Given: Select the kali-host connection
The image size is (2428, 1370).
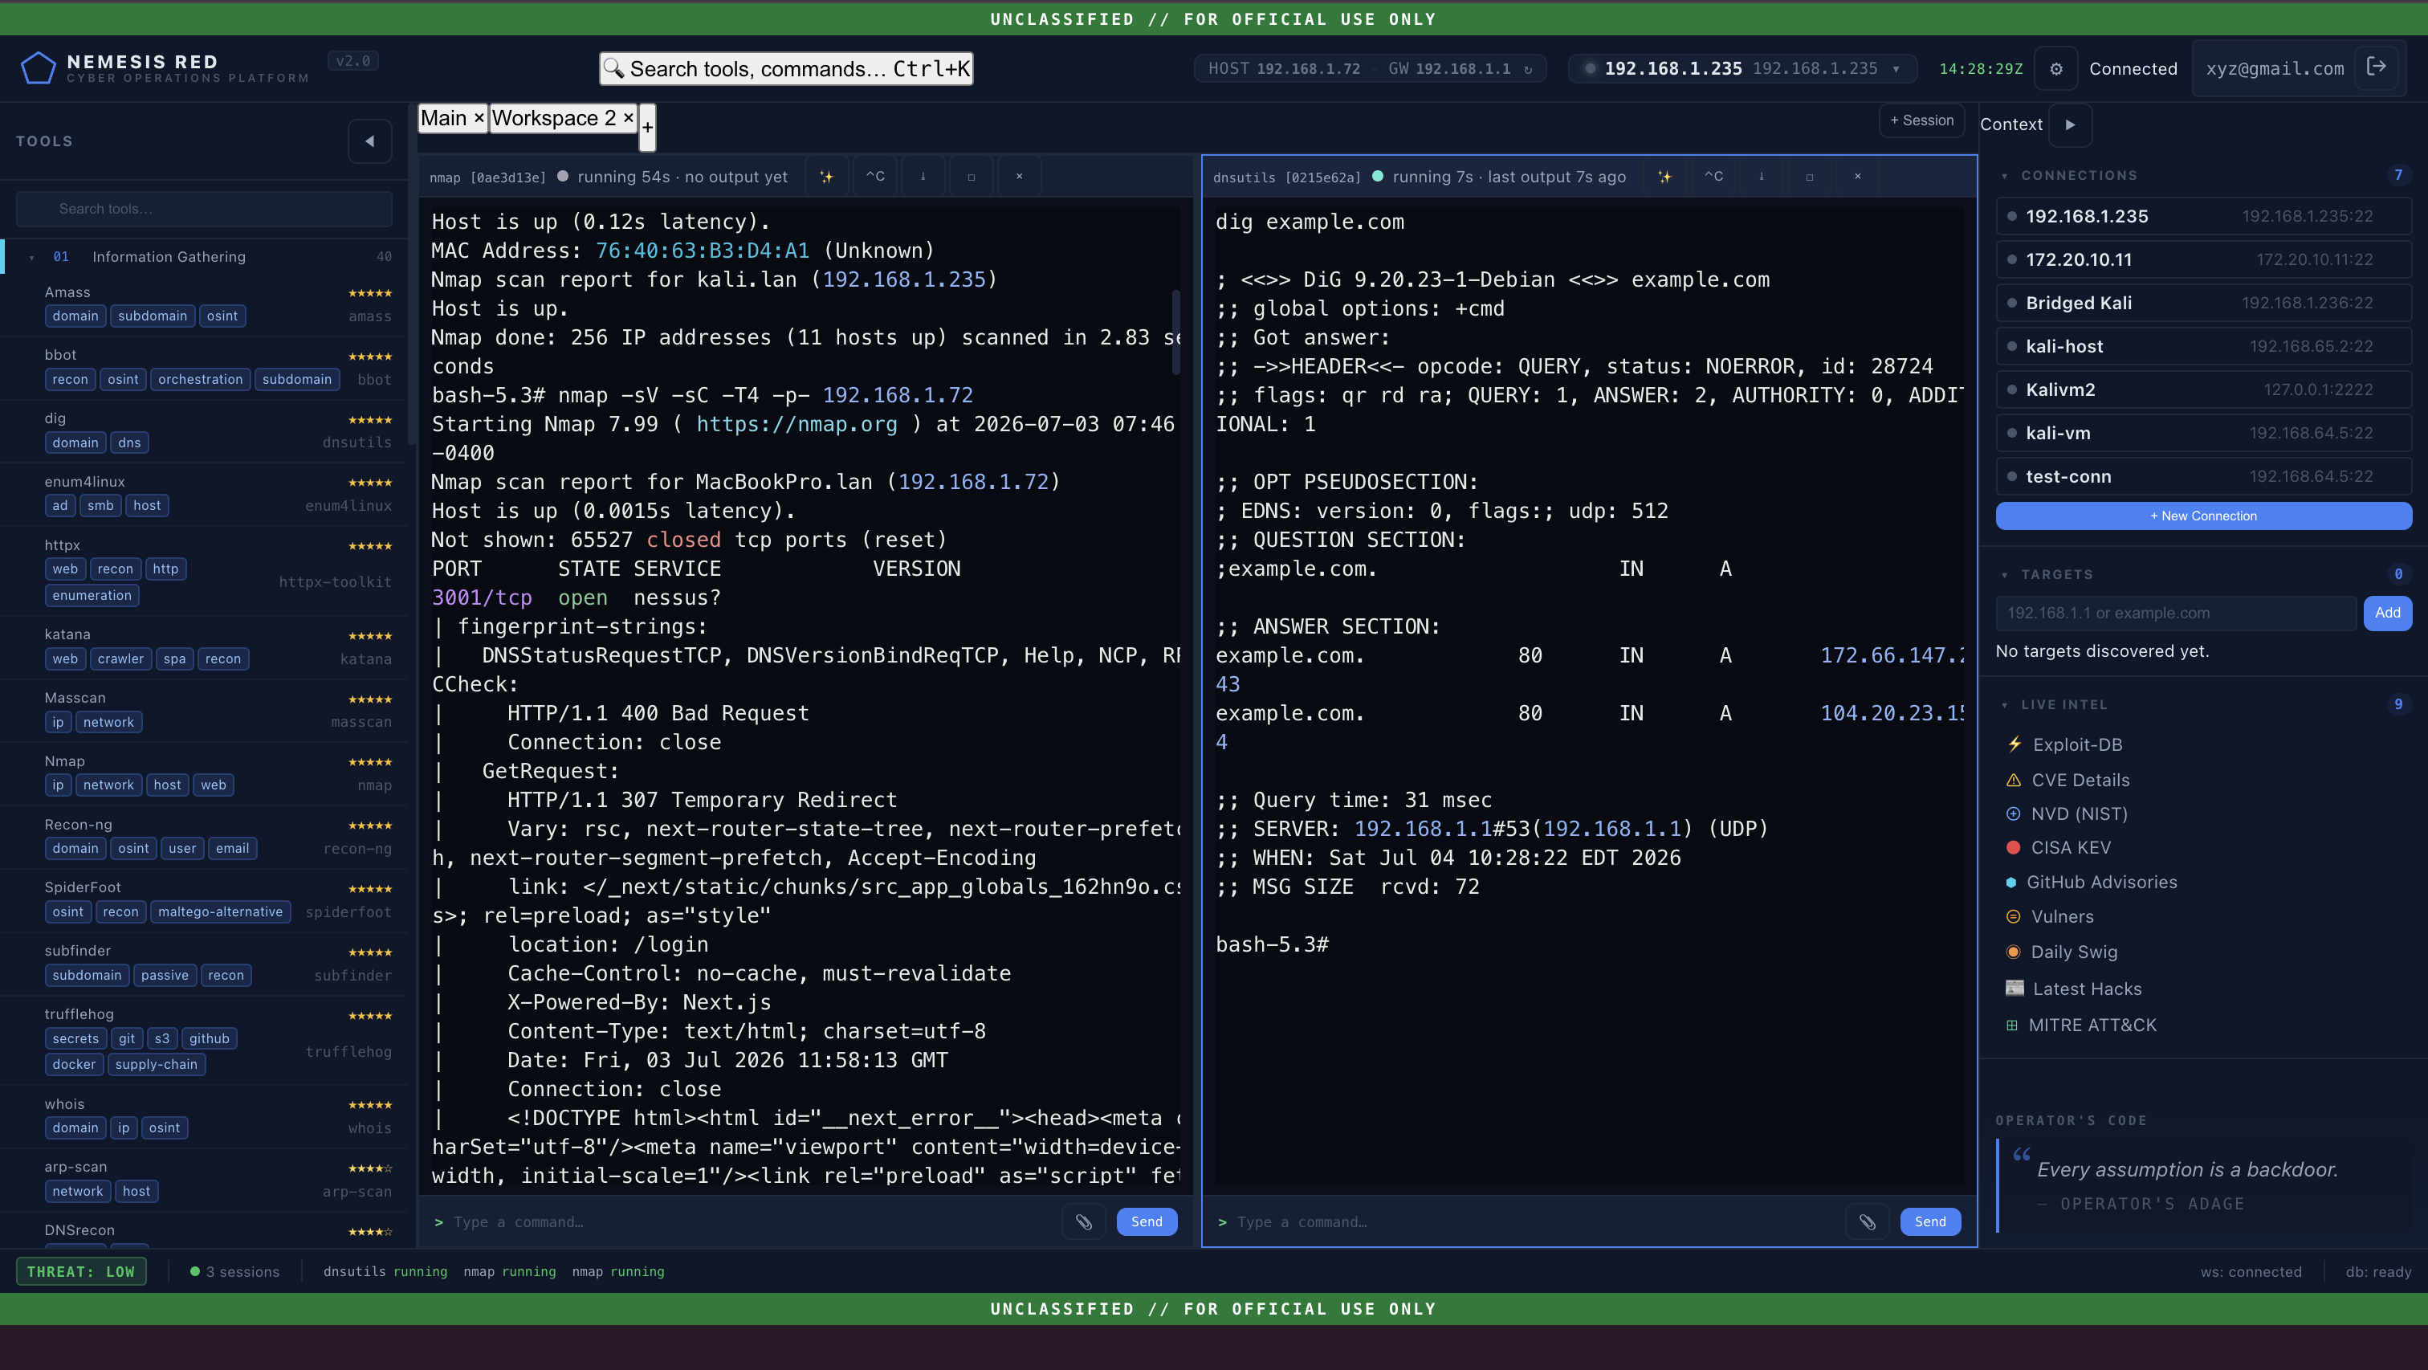Looking at the screenshot, I should (2204, 346).
